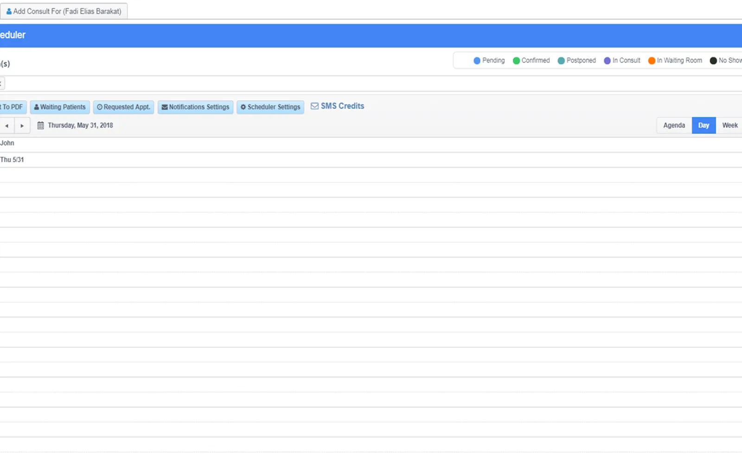Click the person icon on Waiting Patients
Image resolution: width=742 pixels, height=464 pixels.
[37, 107]
